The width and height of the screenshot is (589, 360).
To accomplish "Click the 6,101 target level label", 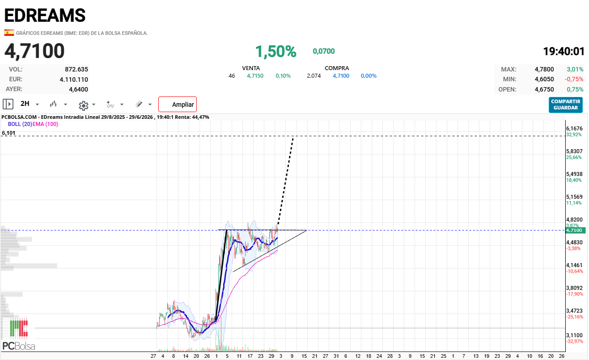I will [8, 133].
